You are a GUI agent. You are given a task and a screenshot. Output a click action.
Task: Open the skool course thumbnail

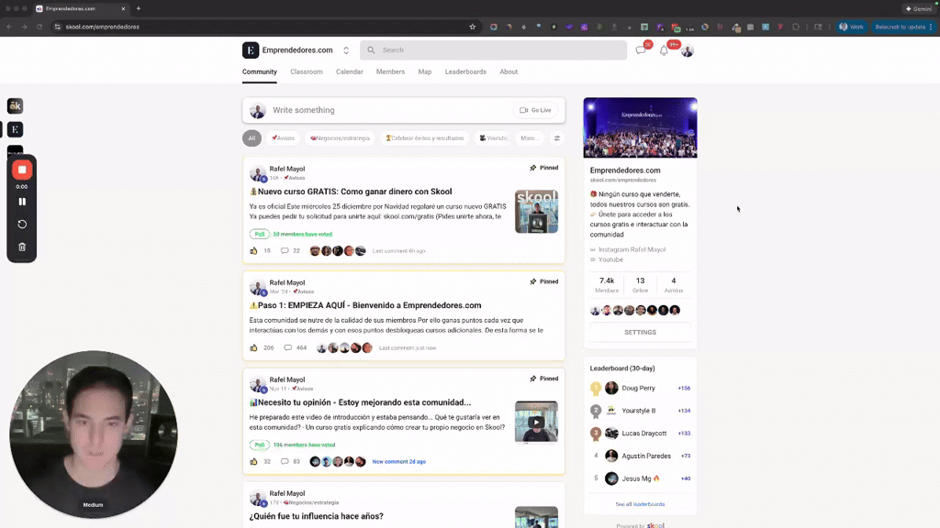pos(536,212)
